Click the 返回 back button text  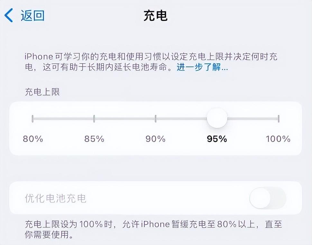click(32, 15)
